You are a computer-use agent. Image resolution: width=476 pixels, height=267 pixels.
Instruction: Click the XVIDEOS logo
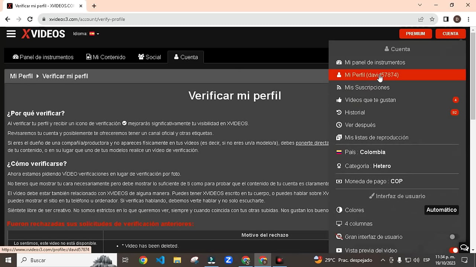pos(43,34)
